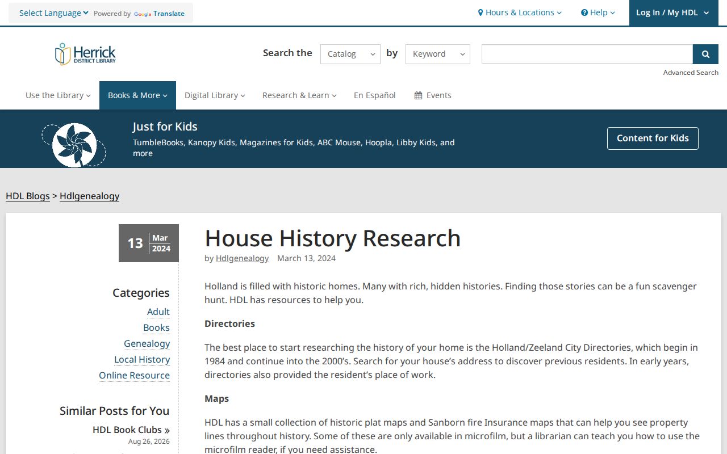
Task: Open the Select Language dropdown
Action: point(54,13)
